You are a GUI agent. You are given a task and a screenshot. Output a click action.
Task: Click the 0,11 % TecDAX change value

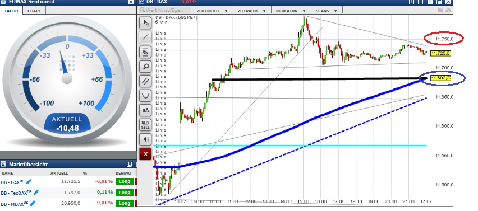[105, 192]
